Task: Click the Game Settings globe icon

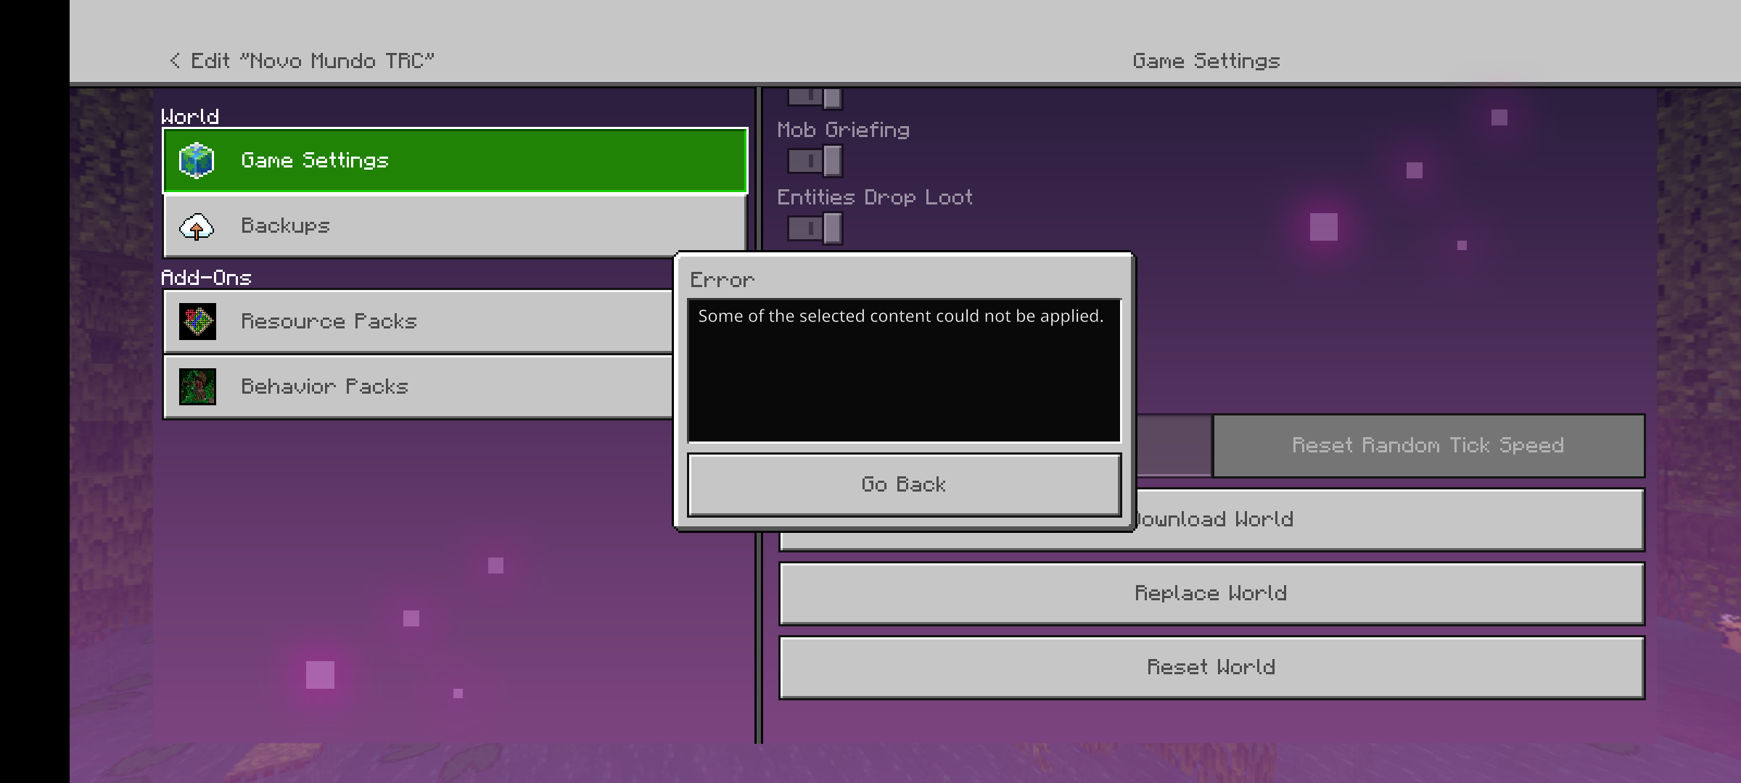Action: coord(197,160)
